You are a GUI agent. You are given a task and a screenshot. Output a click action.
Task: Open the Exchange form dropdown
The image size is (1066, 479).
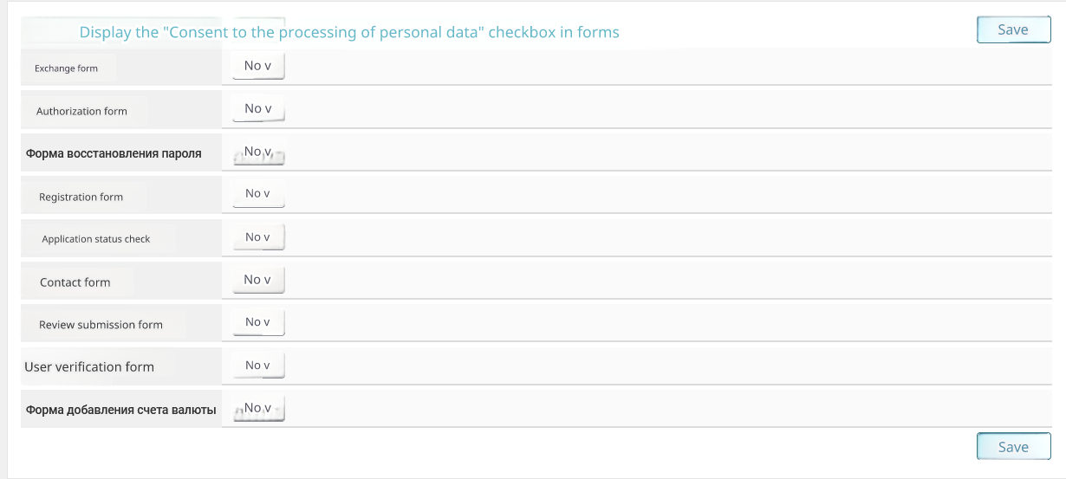tap(258, 67)
